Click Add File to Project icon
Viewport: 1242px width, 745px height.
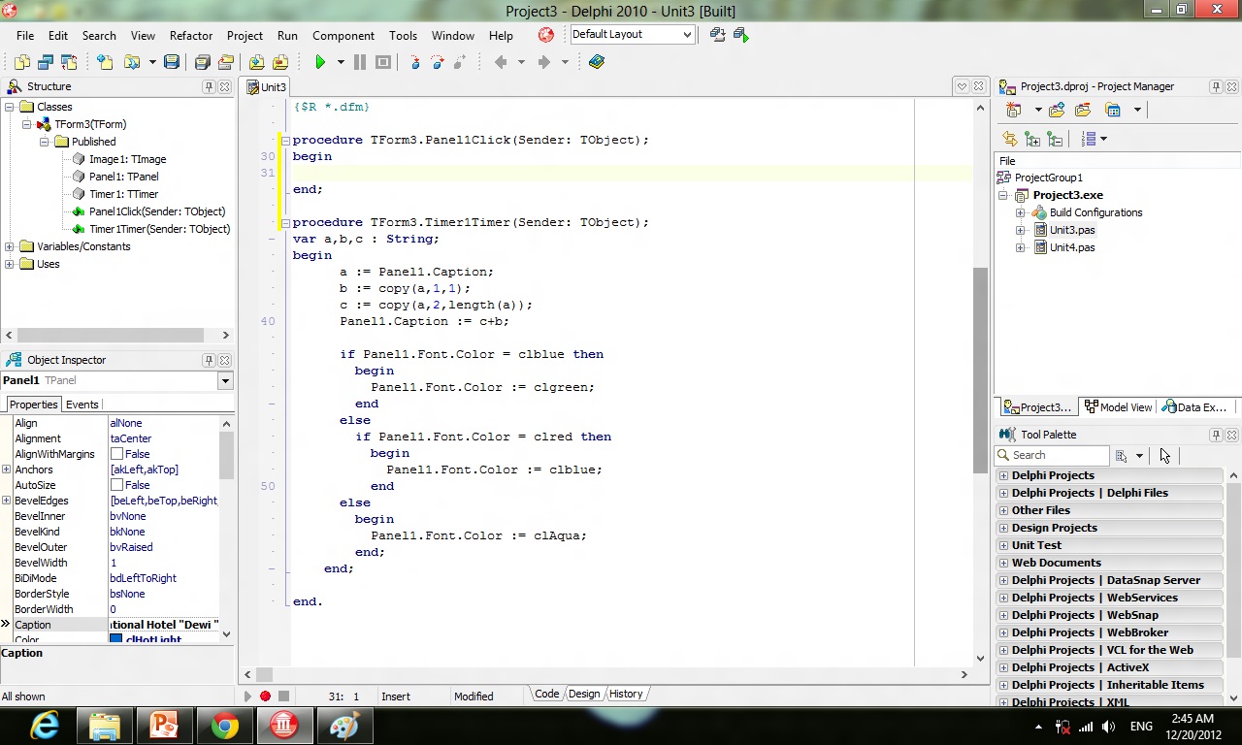(256, 62)
